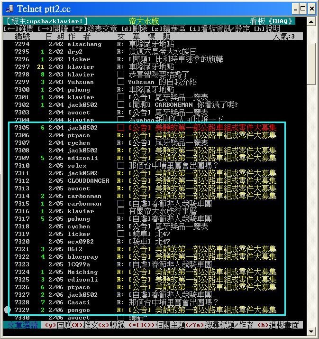
Task: Click the red square marker on post 7305
Action: [121, 128]
